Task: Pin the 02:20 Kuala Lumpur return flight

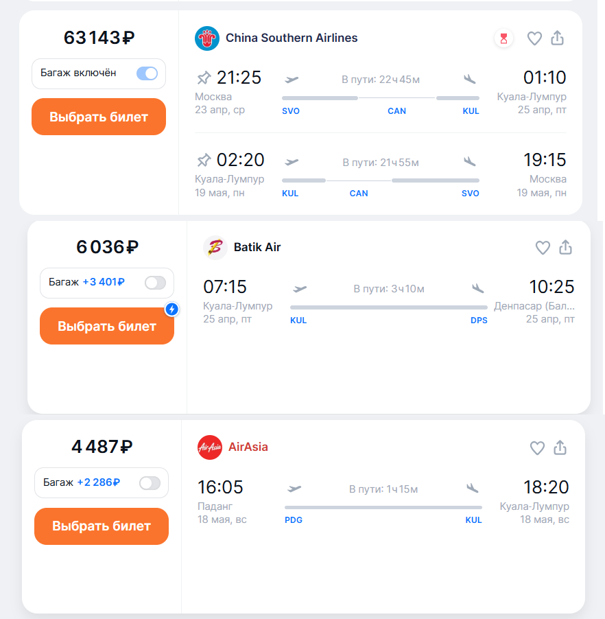Action: click(204, 161)
